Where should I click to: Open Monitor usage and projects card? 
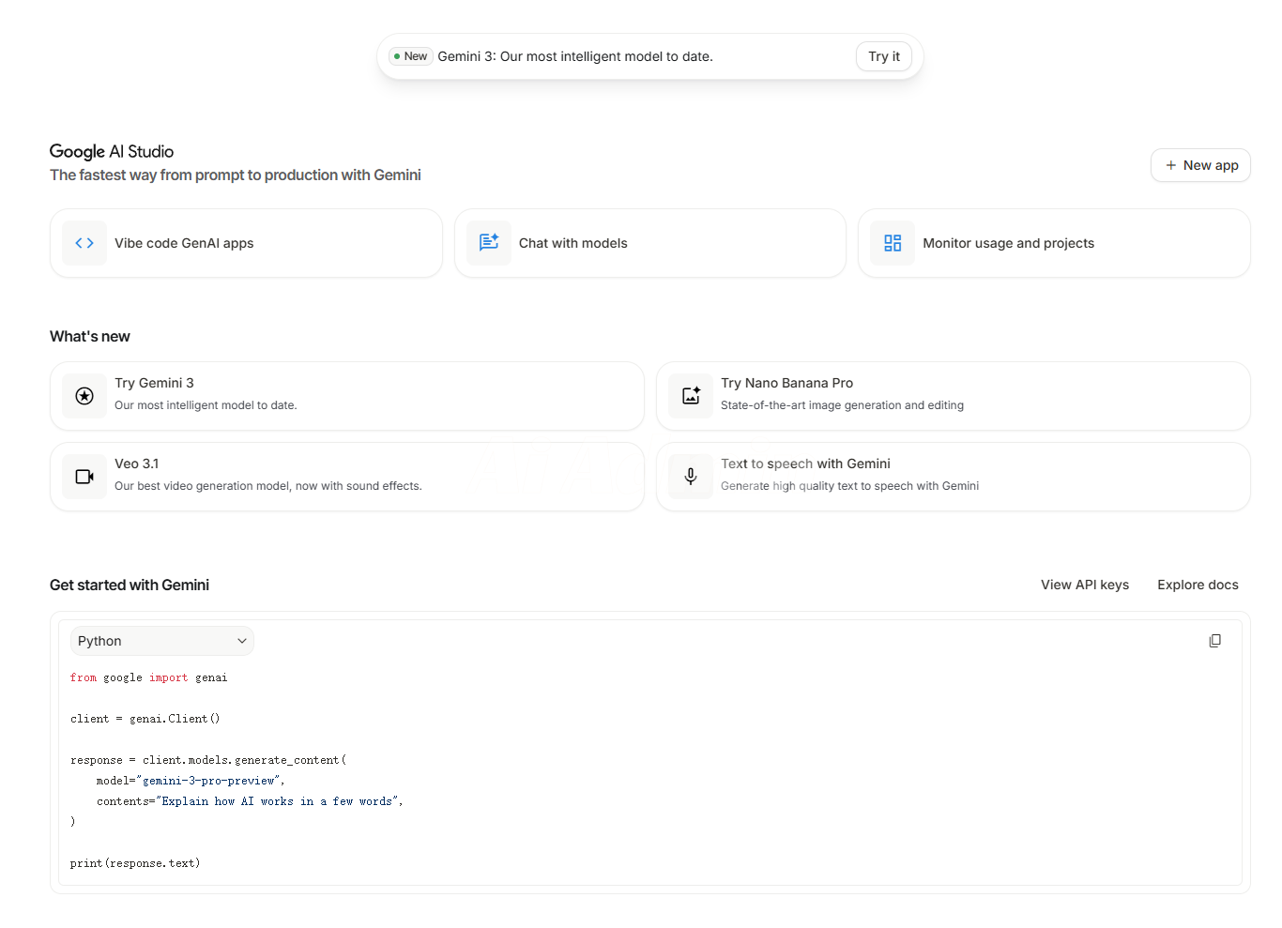pos(1053,243)
